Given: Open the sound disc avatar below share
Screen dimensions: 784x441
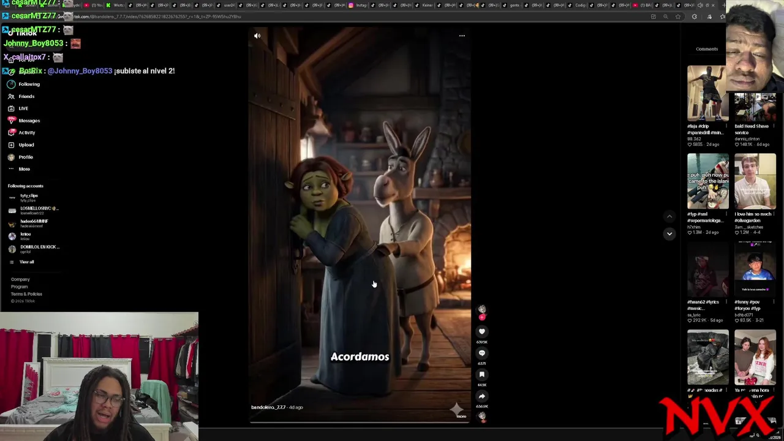Looking at the screenshot, I should [482, 417].
